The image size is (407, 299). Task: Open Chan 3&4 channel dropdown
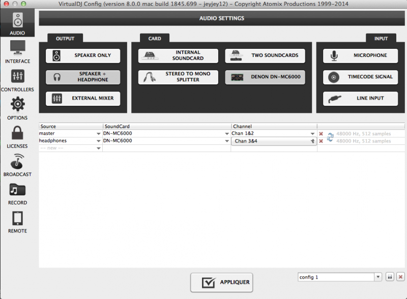[274, 141]
